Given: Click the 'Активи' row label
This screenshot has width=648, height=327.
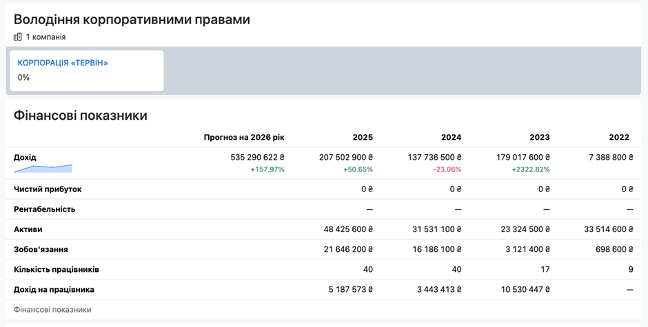Looking at the screenshot, I should click(x=28, y=229).
